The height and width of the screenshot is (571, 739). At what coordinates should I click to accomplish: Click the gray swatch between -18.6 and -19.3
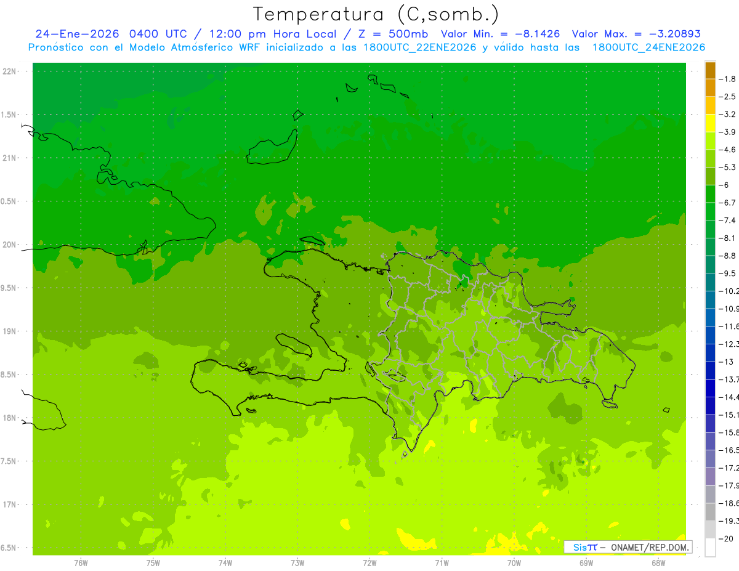pos(710,512)
